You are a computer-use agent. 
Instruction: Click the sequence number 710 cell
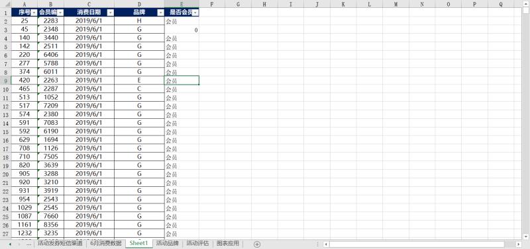pyautogui.click(x=25, y=157)
